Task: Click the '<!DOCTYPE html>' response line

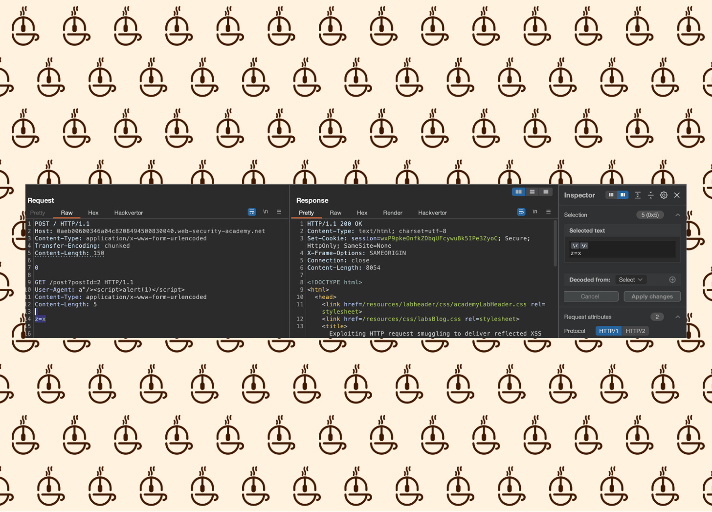Action: 334,282
